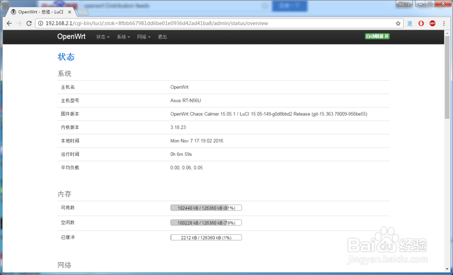Click the 空闲数 row label
This screenshot has height=275, width=453.
67,223
